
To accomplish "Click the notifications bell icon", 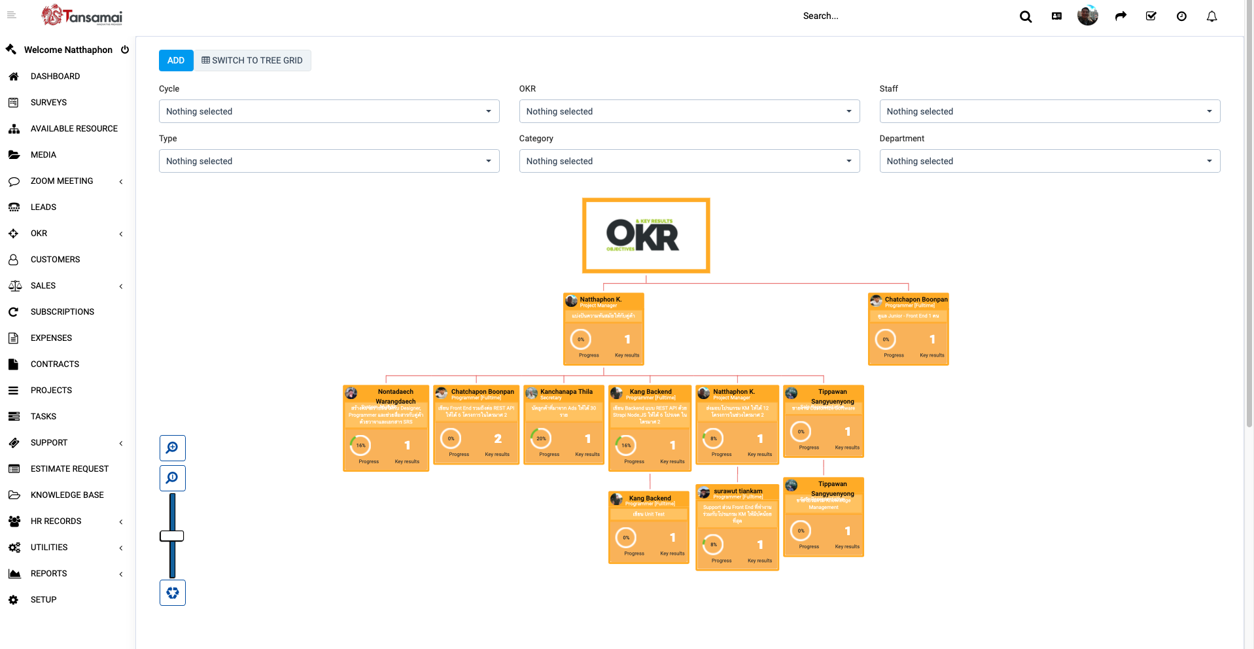I will tap(1211, 16).
